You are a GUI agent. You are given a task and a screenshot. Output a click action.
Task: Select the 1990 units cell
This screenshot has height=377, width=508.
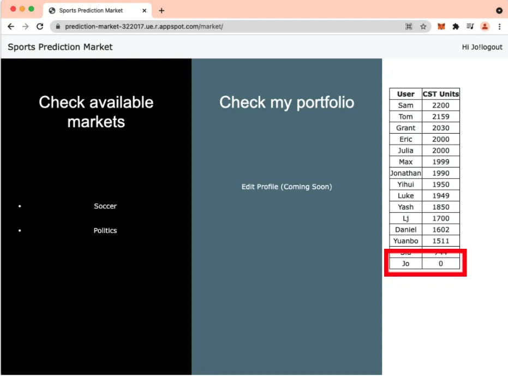pos(441,173)
